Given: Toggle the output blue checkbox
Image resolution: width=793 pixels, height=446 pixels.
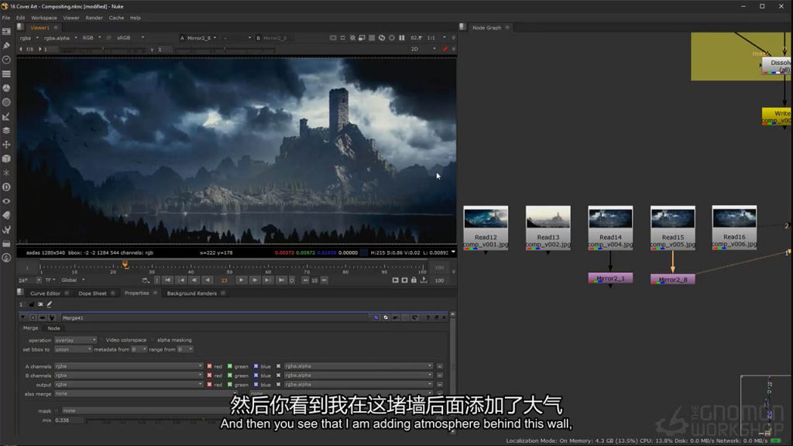Looking at the screenshot, I should pos(256,385).
